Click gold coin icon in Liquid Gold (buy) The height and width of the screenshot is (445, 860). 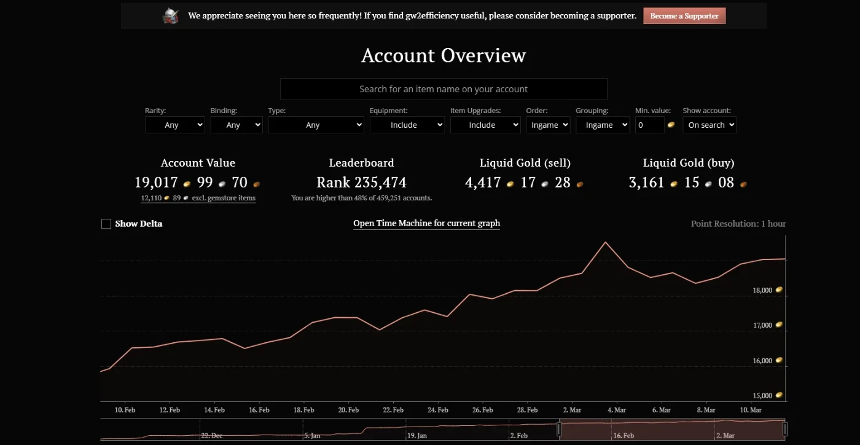(674, 183)
